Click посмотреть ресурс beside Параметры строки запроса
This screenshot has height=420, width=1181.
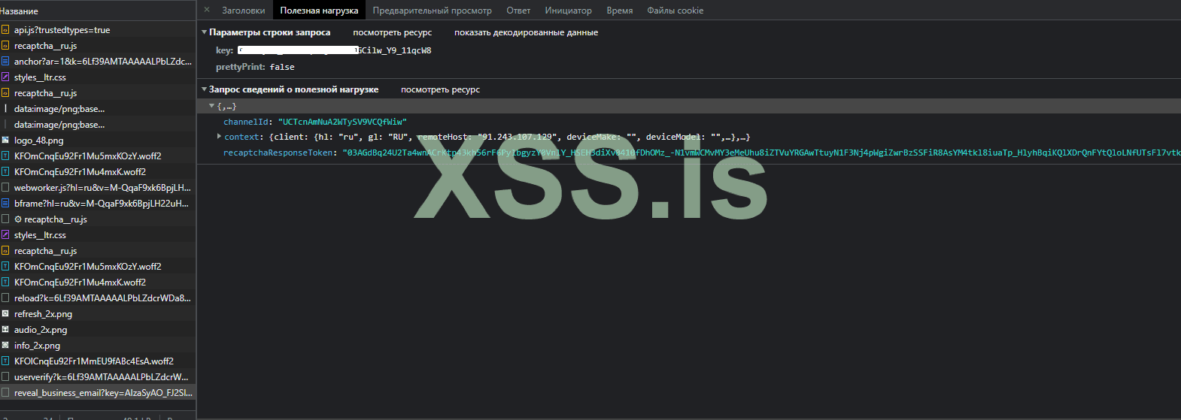coord(393,32)
